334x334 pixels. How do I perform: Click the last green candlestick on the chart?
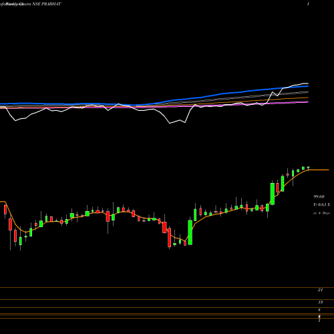click(308, 168)
